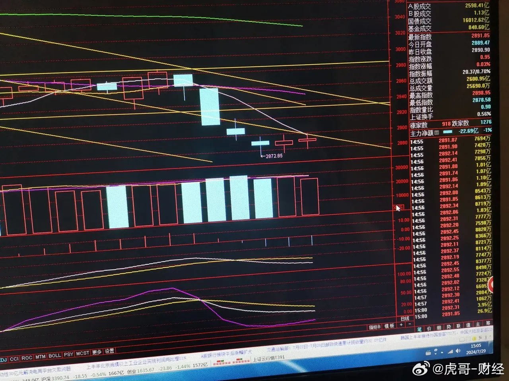Viewport: 509px width, 381px height.
Task: Click the 最高指数 value 2898.95
Action: (481, 93)
